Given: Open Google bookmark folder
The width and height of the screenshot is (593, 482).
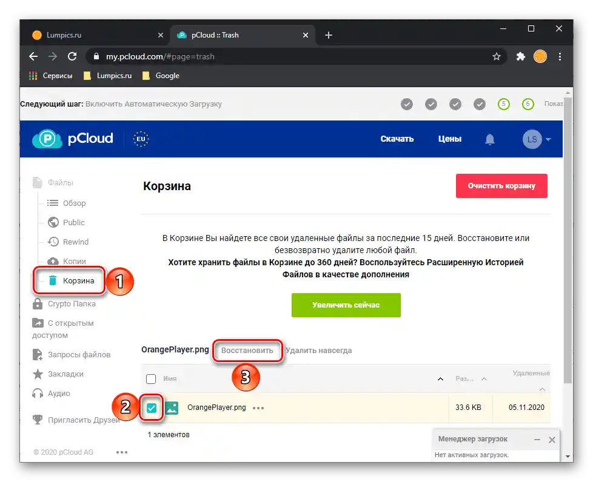Looking at the screenshot, I should [x=161, y=76].
